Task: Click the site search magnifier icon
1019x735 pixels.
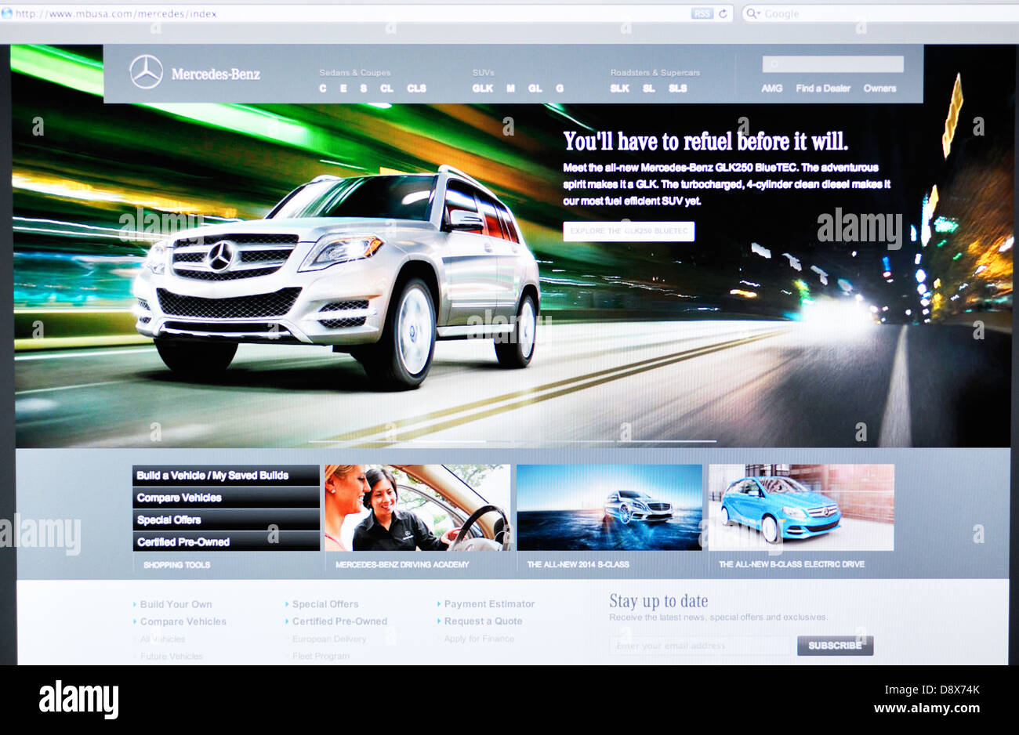Action: [774, 64]
